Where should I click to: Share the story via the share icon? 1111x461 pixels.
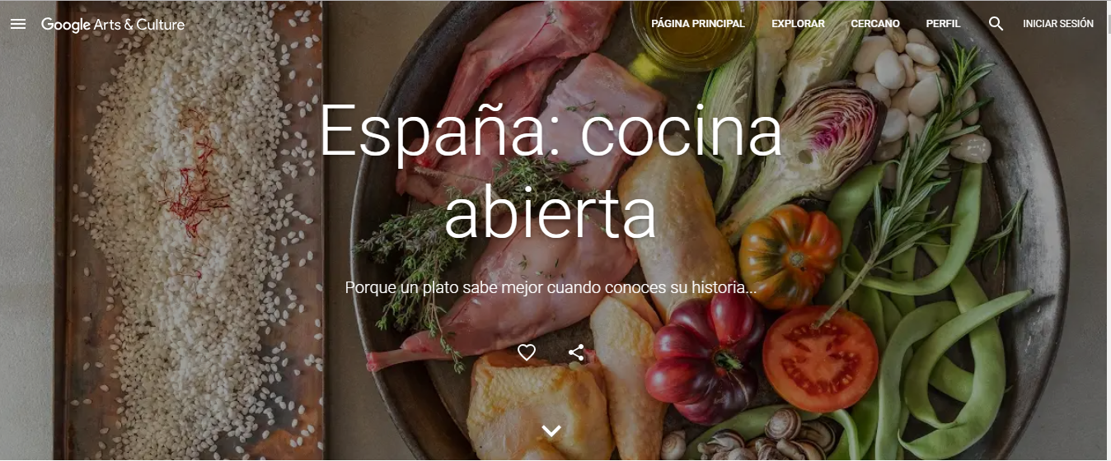pyautogui.click(x=576, y=352)
